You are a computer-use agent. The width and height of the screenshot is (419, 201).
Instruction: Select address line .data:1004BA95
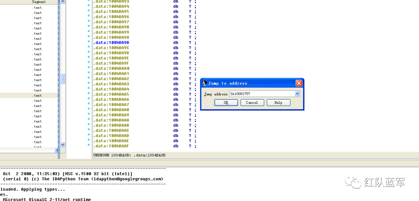click(x=111, y=12)
